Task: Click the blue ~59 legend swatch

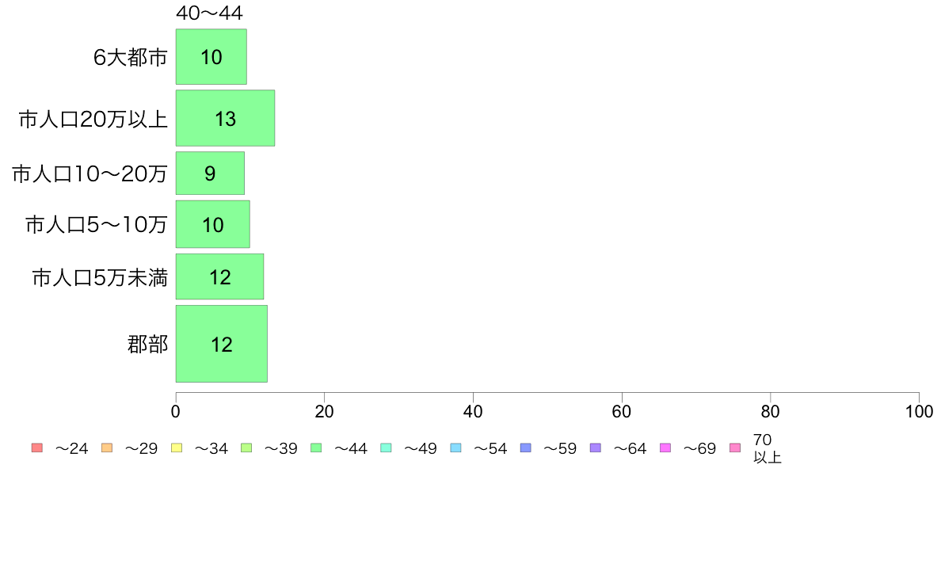Action: click(526, 448)
